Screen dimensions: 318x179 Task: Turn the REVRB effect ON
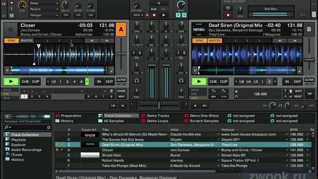click(x=78, y=15)
